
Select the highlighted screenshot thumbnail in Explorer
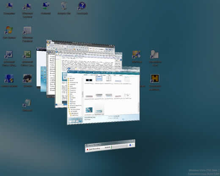tap(99, 79)
